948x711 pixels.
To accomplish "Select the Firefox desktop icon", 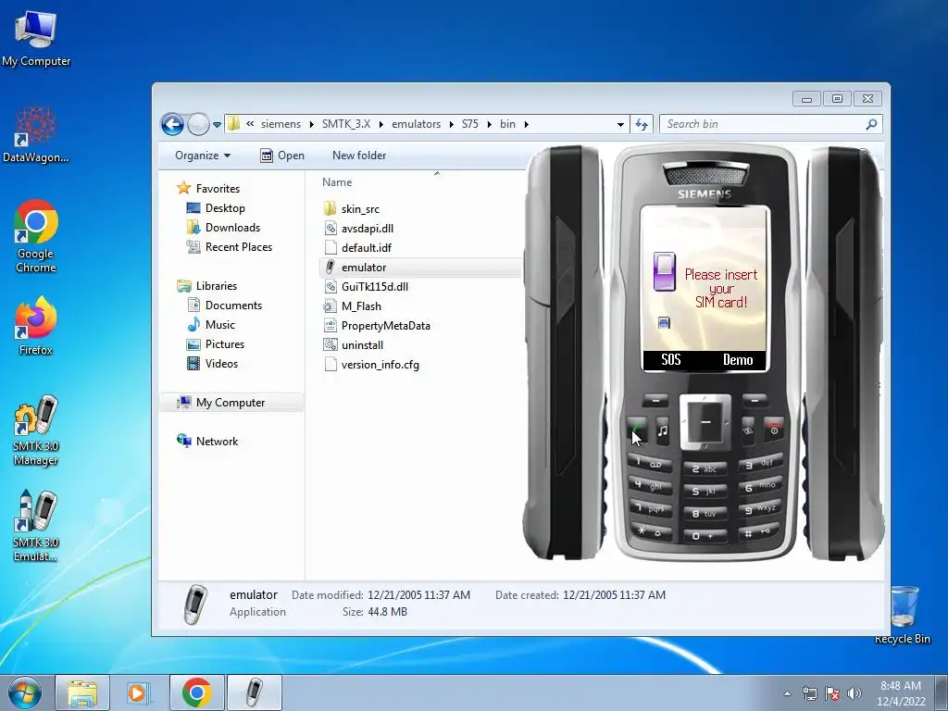I will [36, 325].
